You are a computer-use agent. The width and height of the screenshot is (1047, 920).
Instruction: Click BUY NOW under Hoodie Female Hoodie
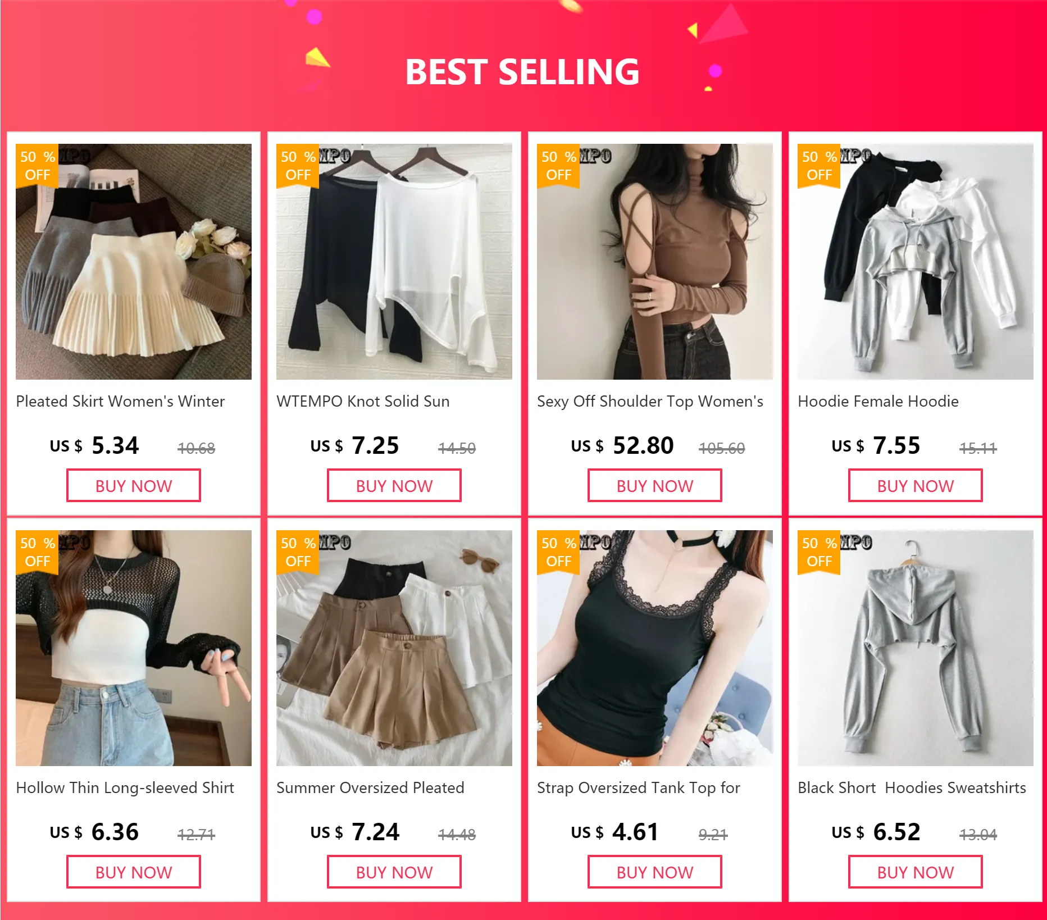(x=916, y=486)
